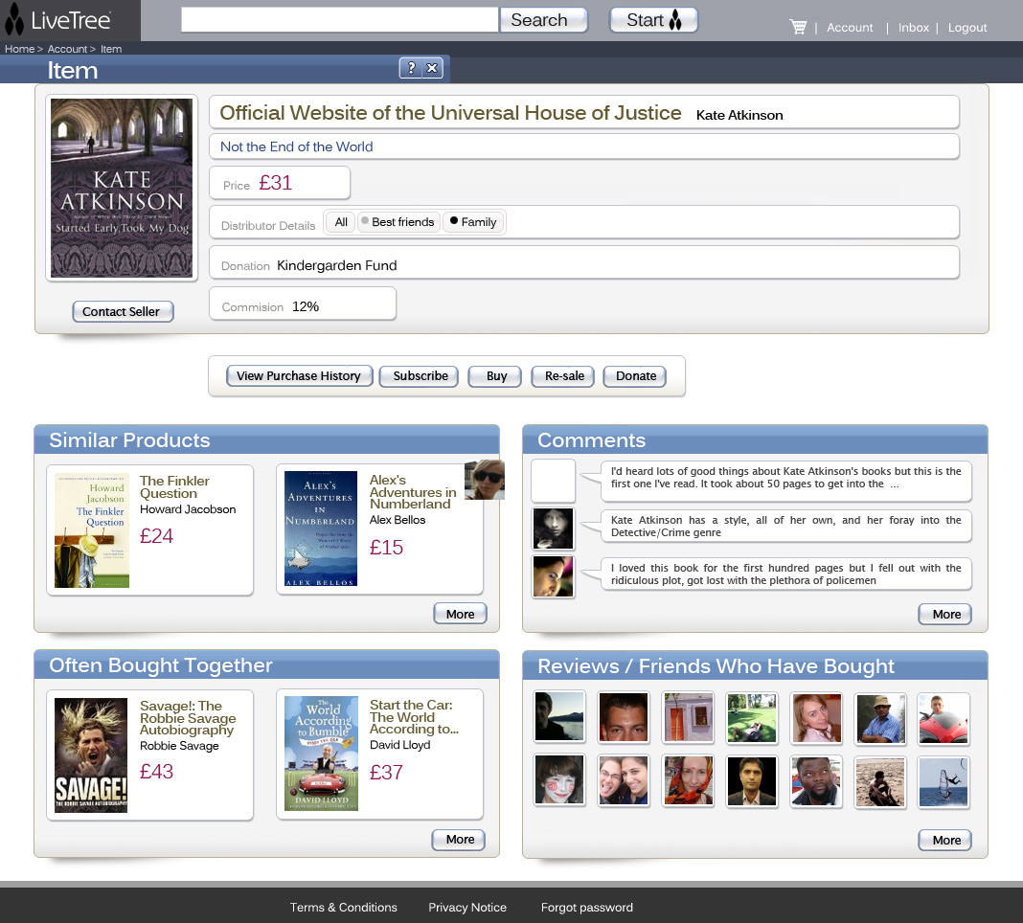This screenshot has height=923, width=1023.
Task: Click The Finkler Question title
Action: click(174, 487)
